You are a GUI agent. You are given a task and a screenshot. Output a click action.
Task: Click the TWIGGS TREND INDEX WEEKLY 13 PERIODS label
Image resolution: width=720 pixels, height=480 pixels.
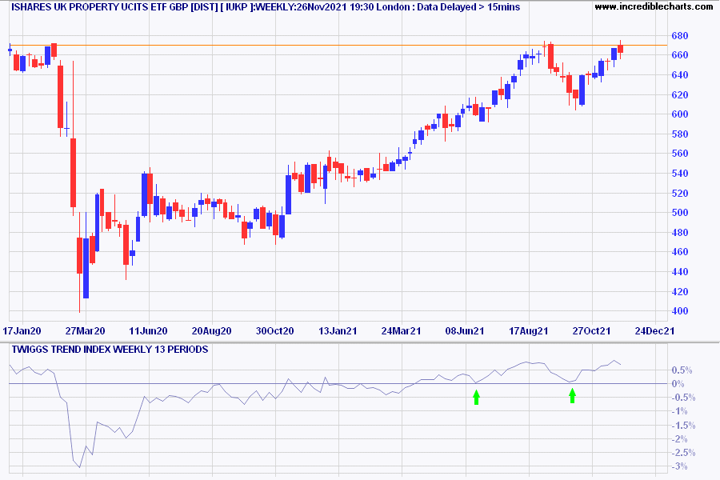(110, 350)
